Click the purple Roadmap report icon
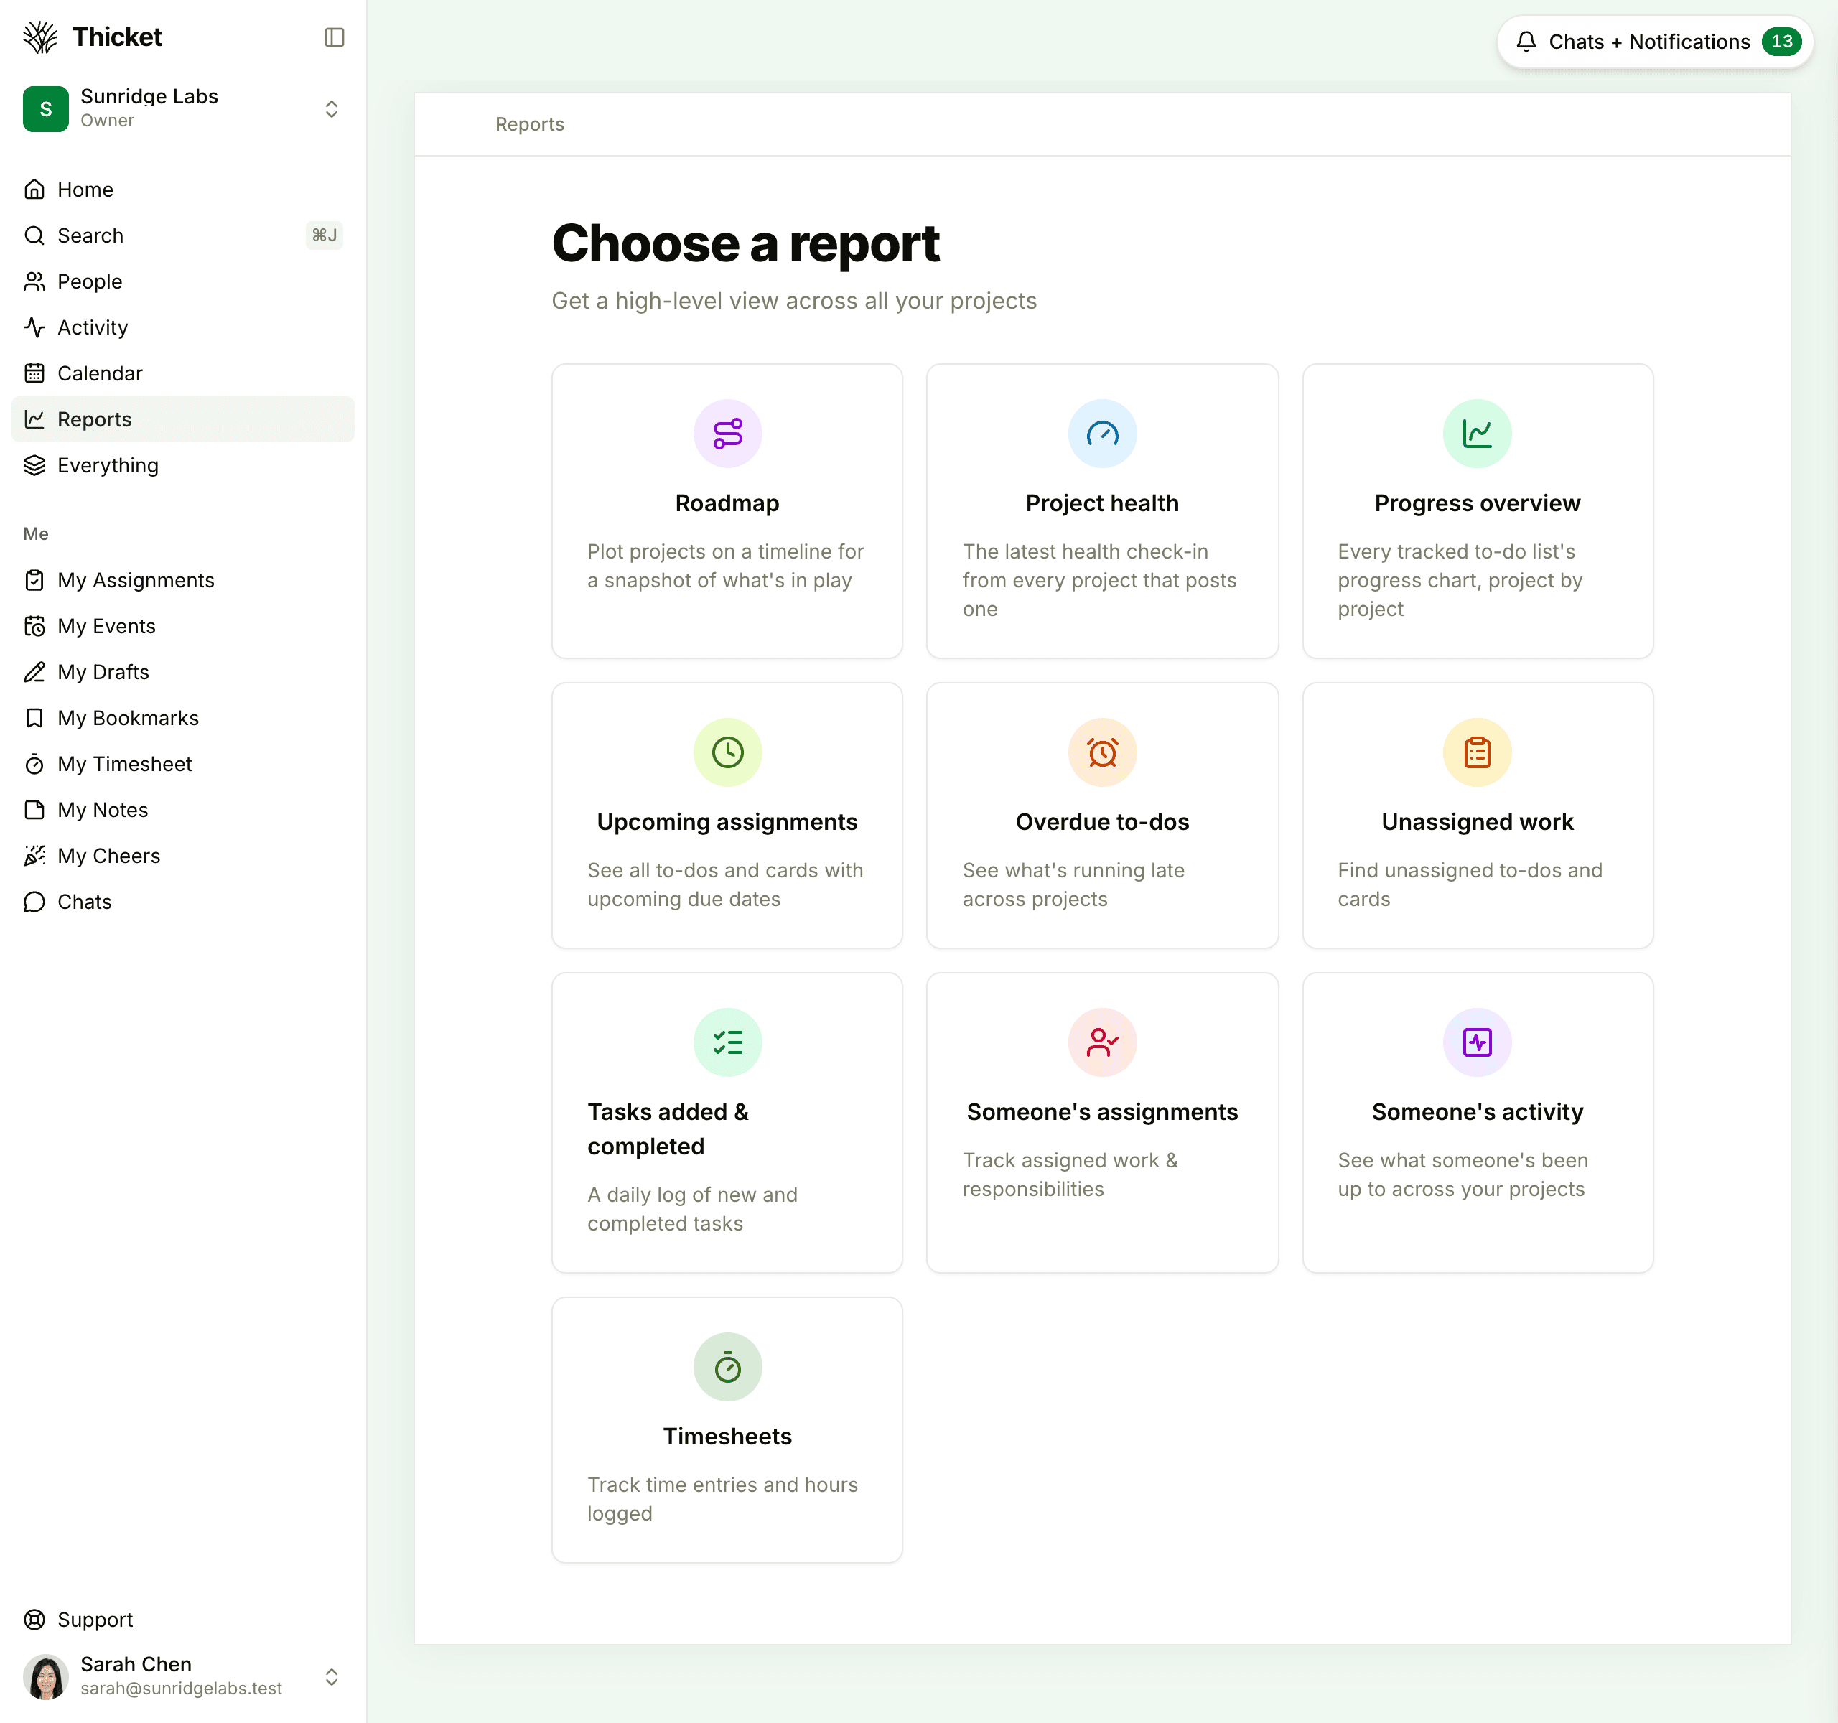1838x1723 pixels. click(727, 434)
